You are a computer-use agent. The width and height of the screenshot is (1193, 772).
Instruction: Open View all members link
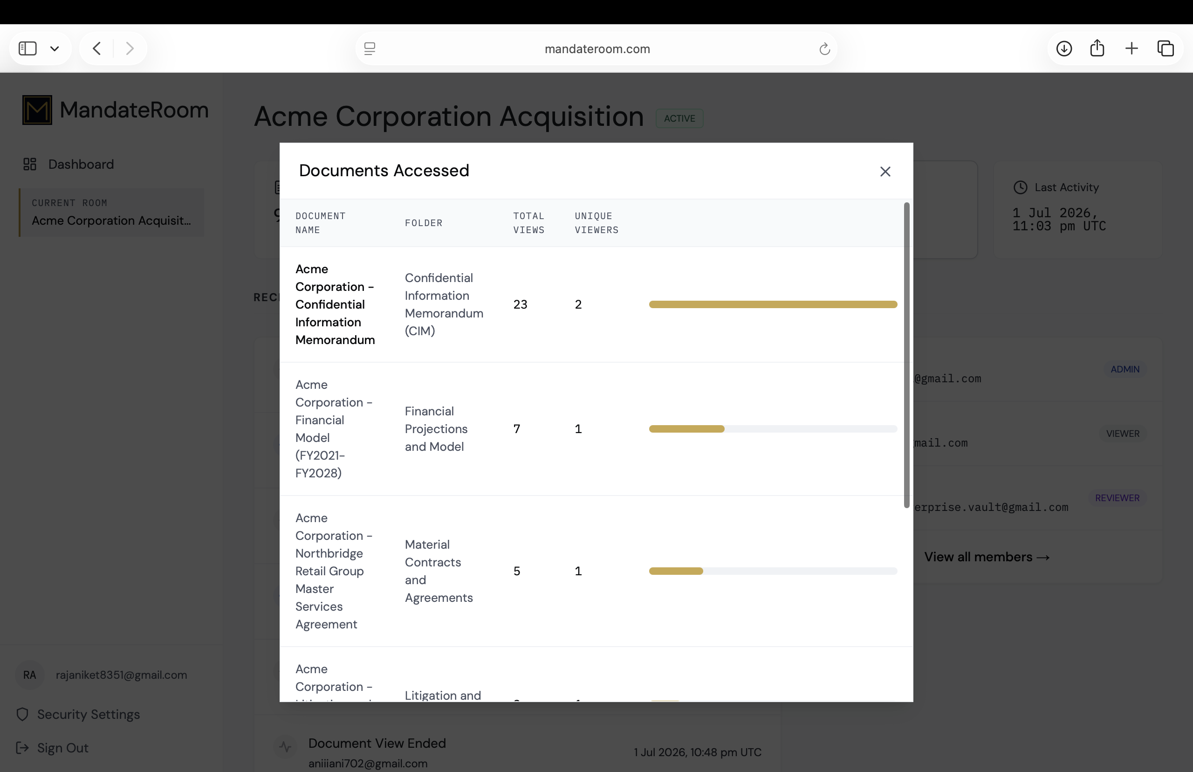(987, 557)
